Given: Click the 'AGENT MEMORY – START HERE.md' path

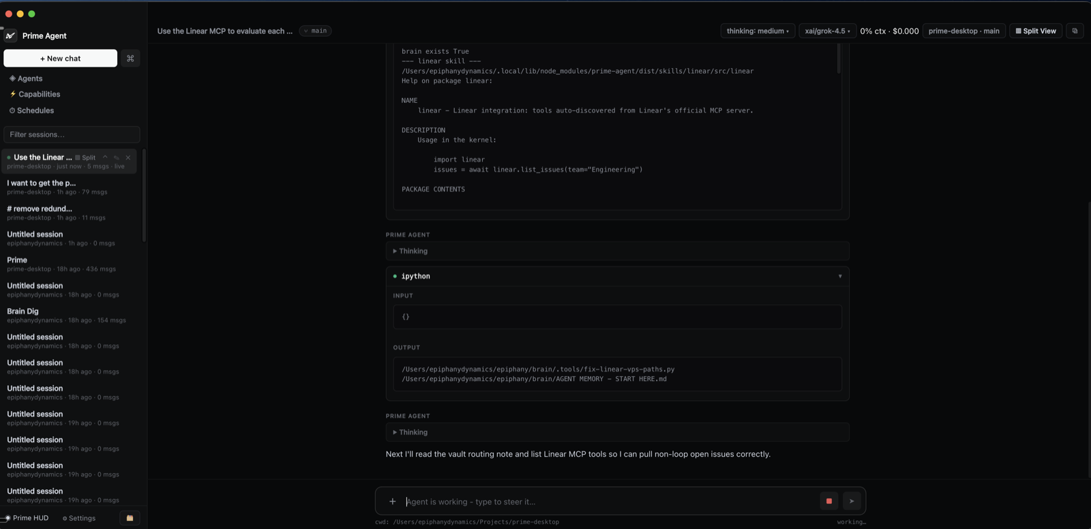Looking at the screenshot, I should [x=534, y=379].
